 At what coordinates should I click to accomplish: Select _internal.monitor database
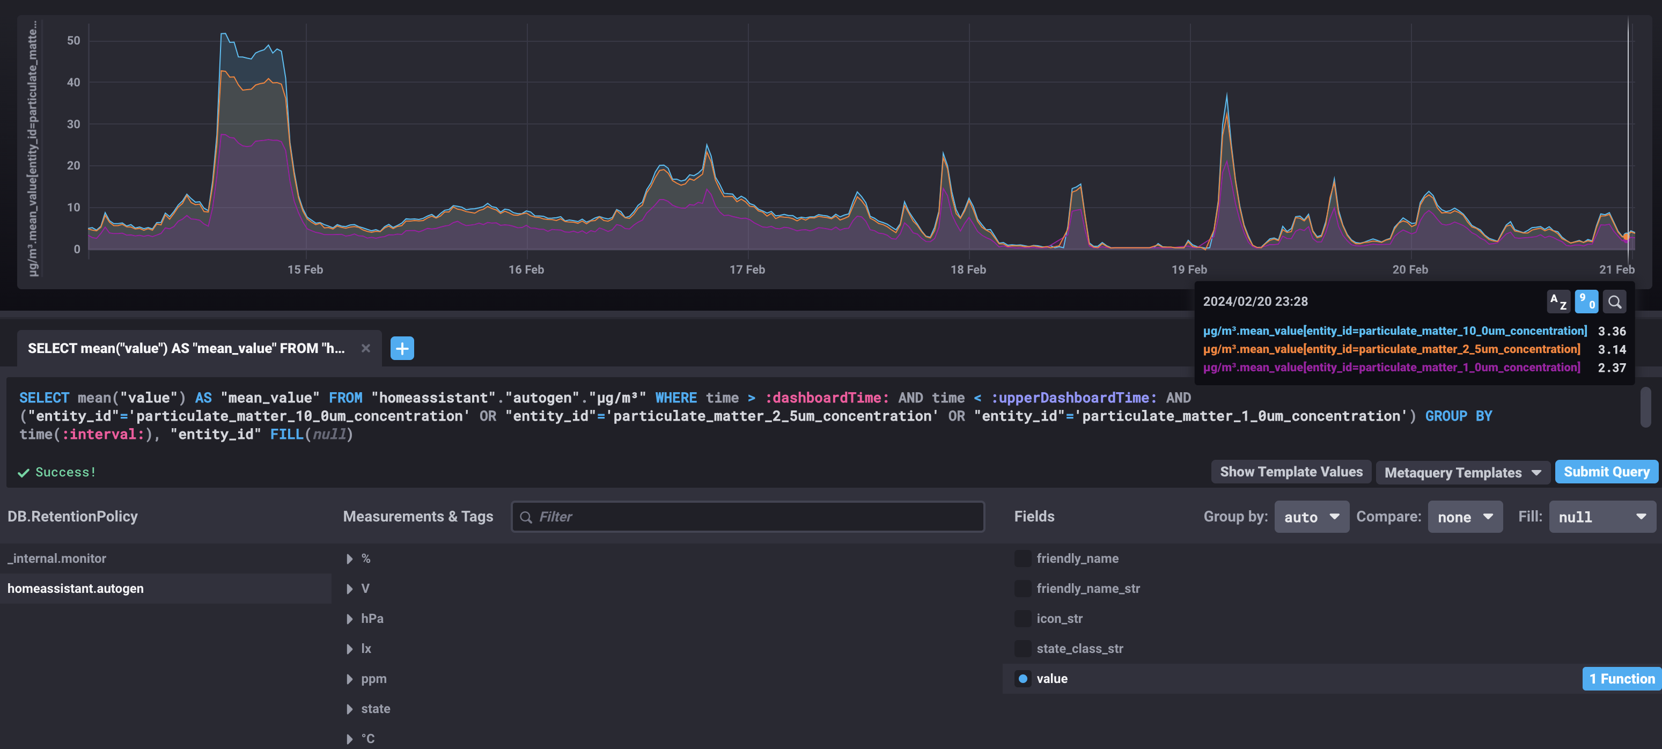coord(166,559)
